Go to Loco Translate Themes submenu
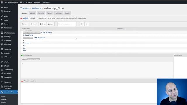 tap(4, 99)
